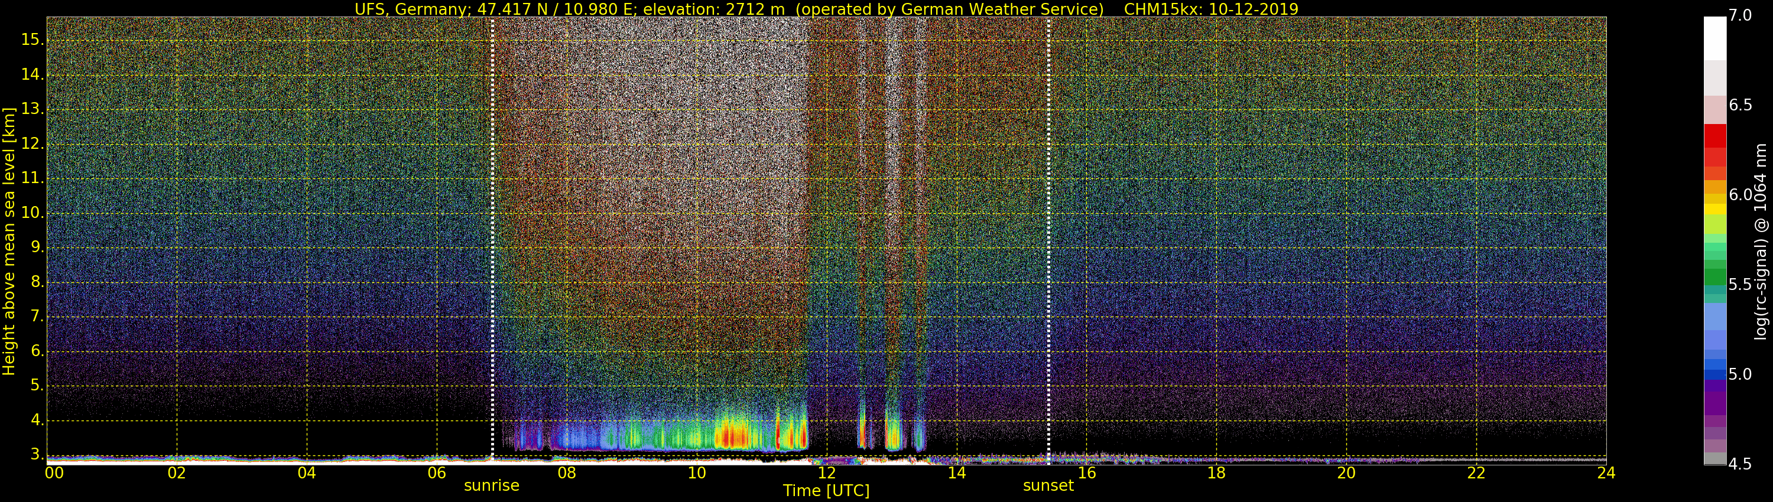Click the '8.' height axis tick label

37,282
